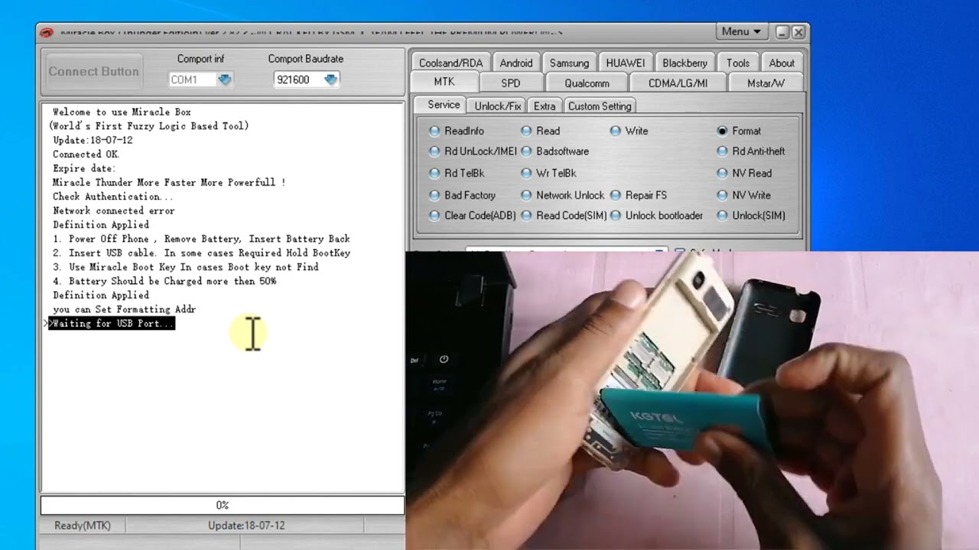
Task: Close the Miracle Box window
Action: 798,32
